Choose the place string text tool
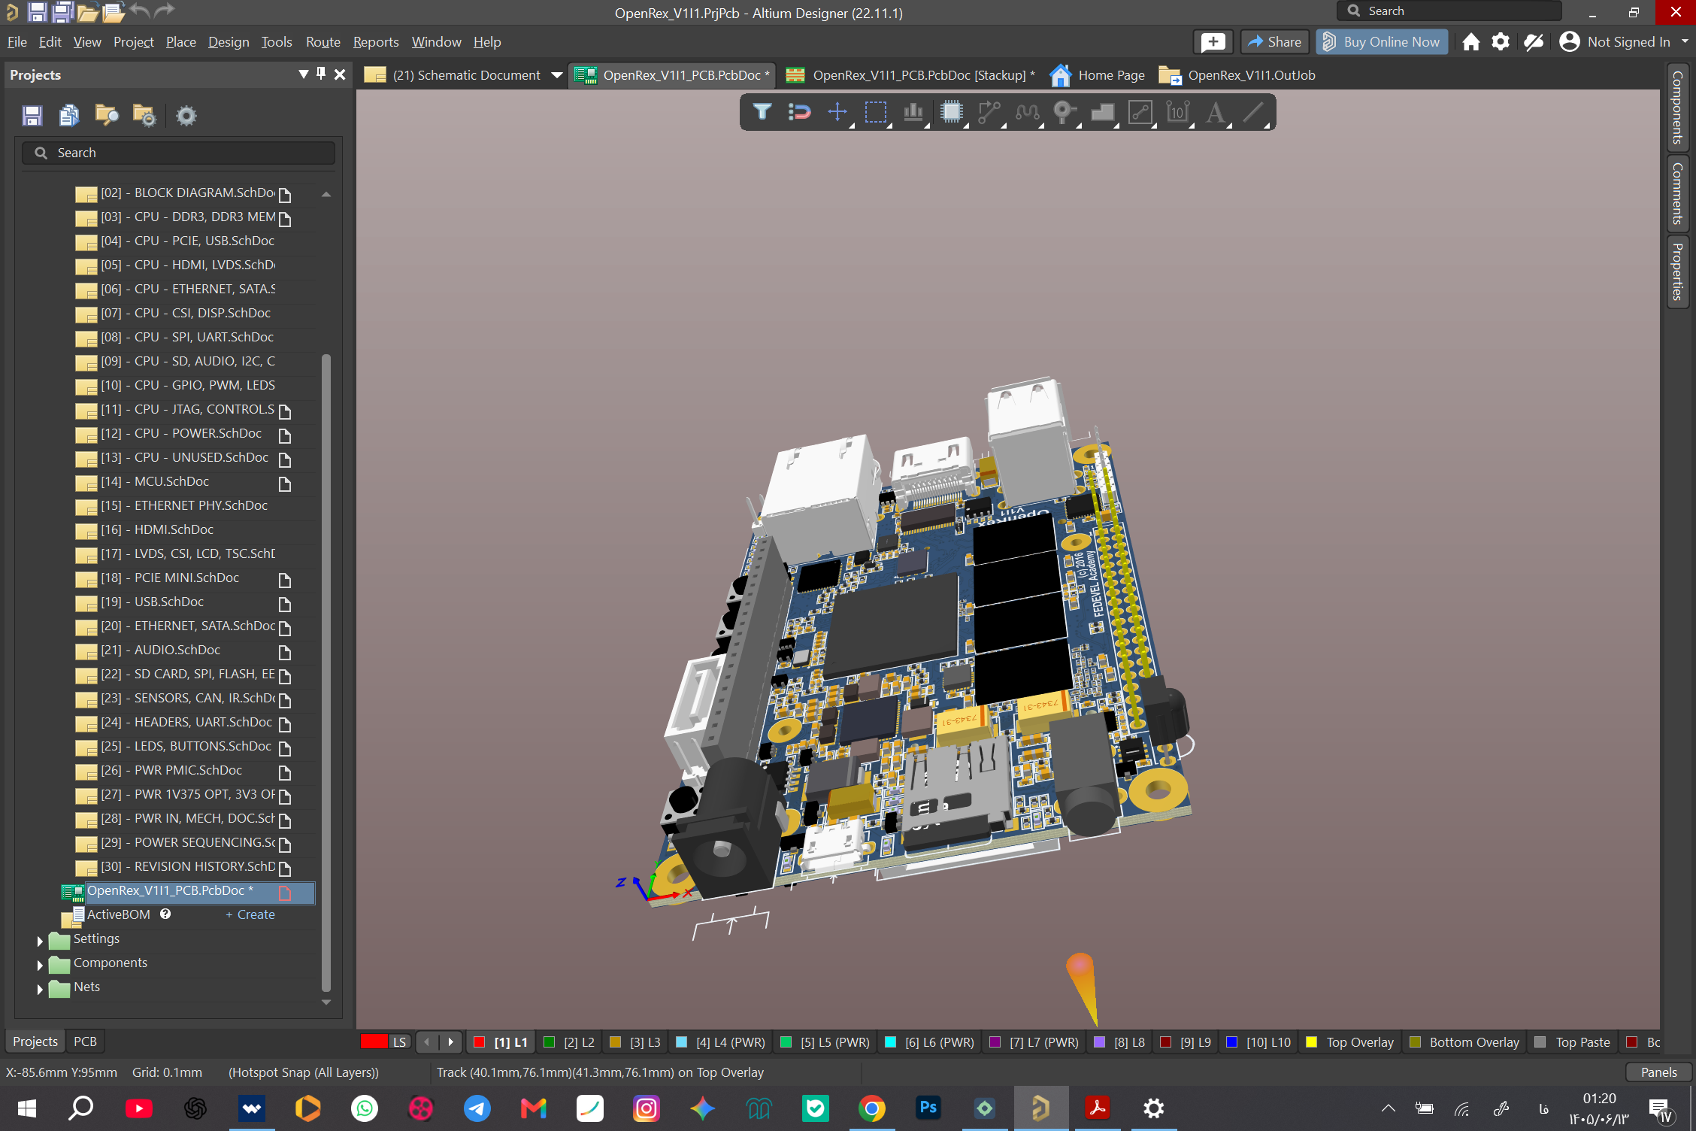This screenshot has width=1696, height=1131. pos(1216,112)
